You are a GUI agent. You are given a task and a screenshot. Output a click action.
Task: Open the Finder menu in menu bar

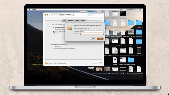34,9
